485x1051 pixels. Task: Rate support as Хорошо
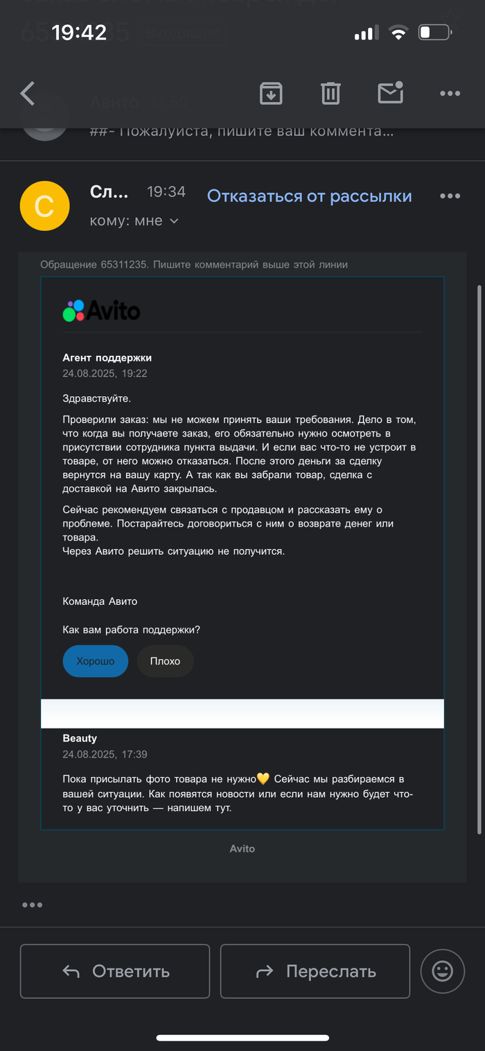95,660
